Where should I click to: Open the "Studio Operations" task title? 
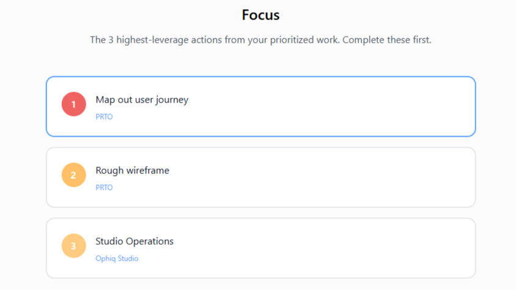click(x=135, y=241)
